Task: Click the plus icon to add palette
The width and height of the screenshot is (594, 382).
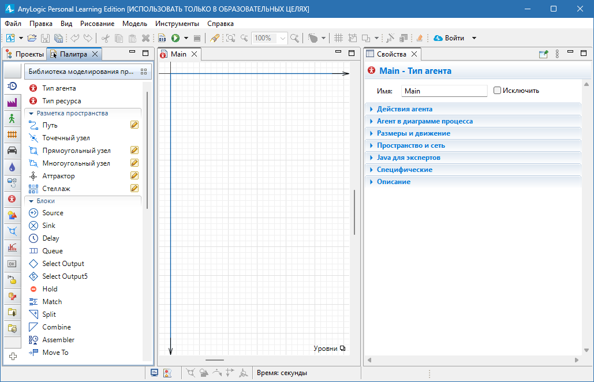Action: (13, 356)
